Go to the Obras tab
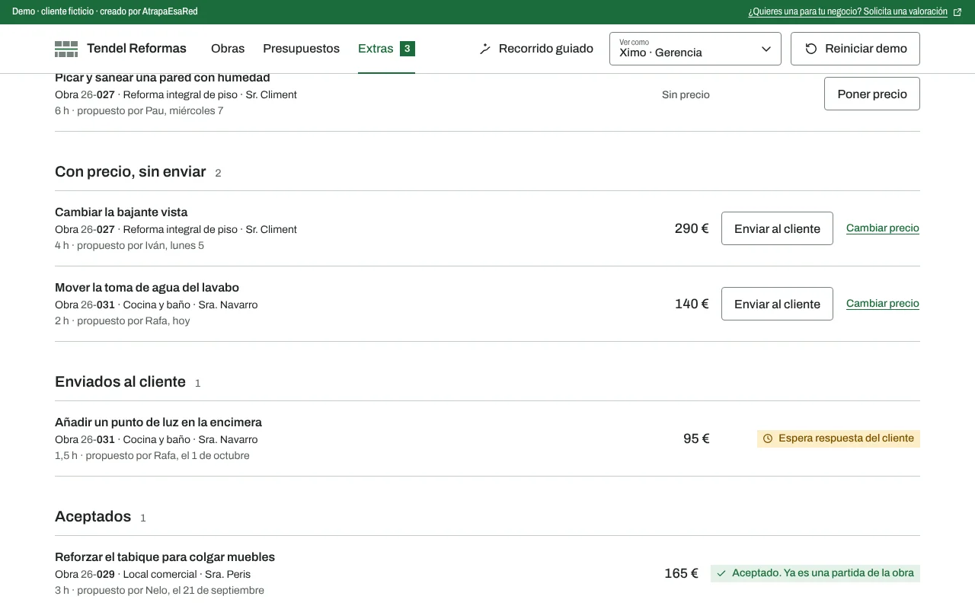 click(x=228, y=49)
